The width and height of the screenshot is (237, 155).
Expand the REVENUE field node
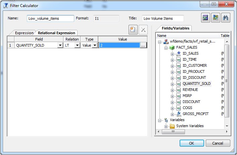(x=172, y=90)
